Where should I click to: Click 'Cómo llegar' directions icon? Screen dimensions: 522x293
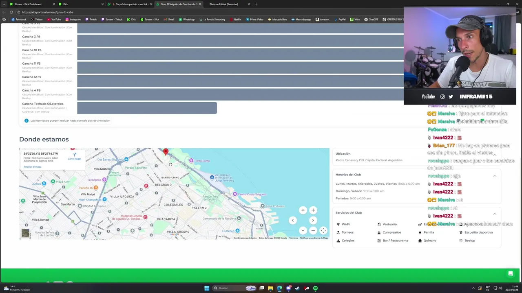click(x=74, y=154)
